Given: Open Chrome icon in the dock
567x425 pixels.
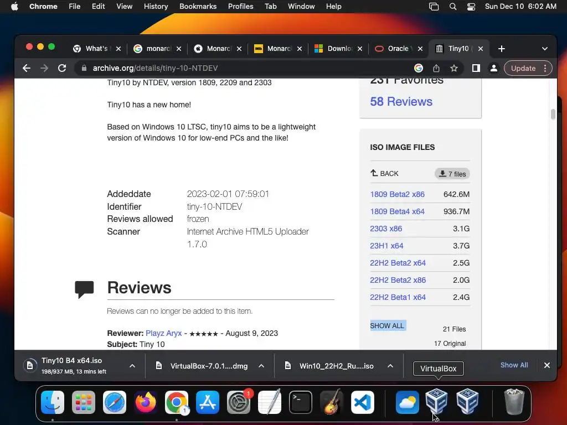Looking at the screenshot, I should [177, 402].
